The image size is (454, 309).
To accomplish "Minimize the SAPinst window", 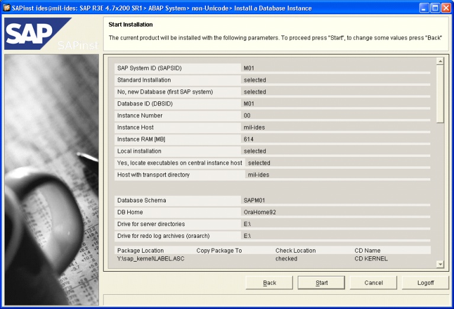I will tap(424, 8).
